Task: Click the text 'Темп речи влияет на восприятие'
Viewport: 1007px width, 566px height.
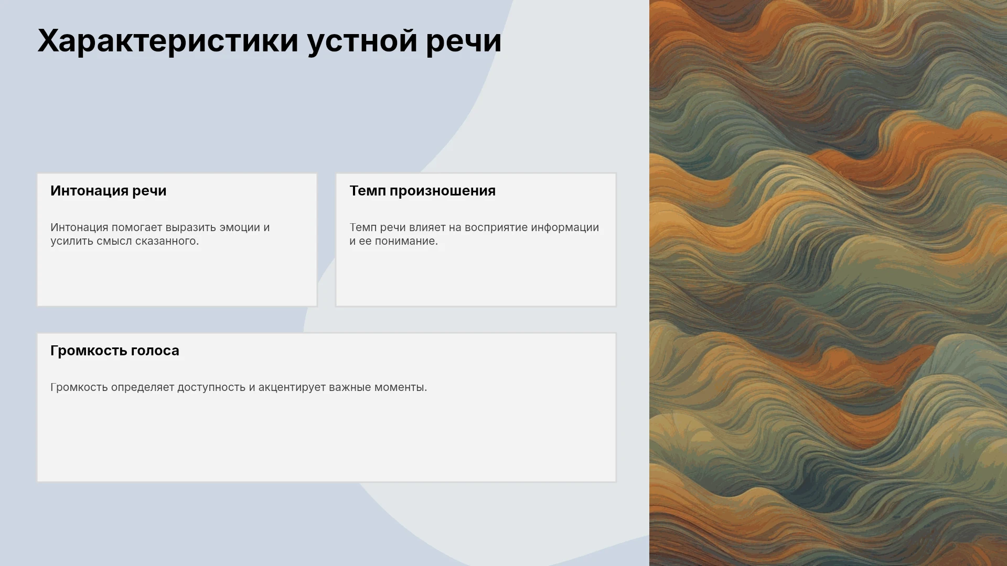Action: click(439, 227)
